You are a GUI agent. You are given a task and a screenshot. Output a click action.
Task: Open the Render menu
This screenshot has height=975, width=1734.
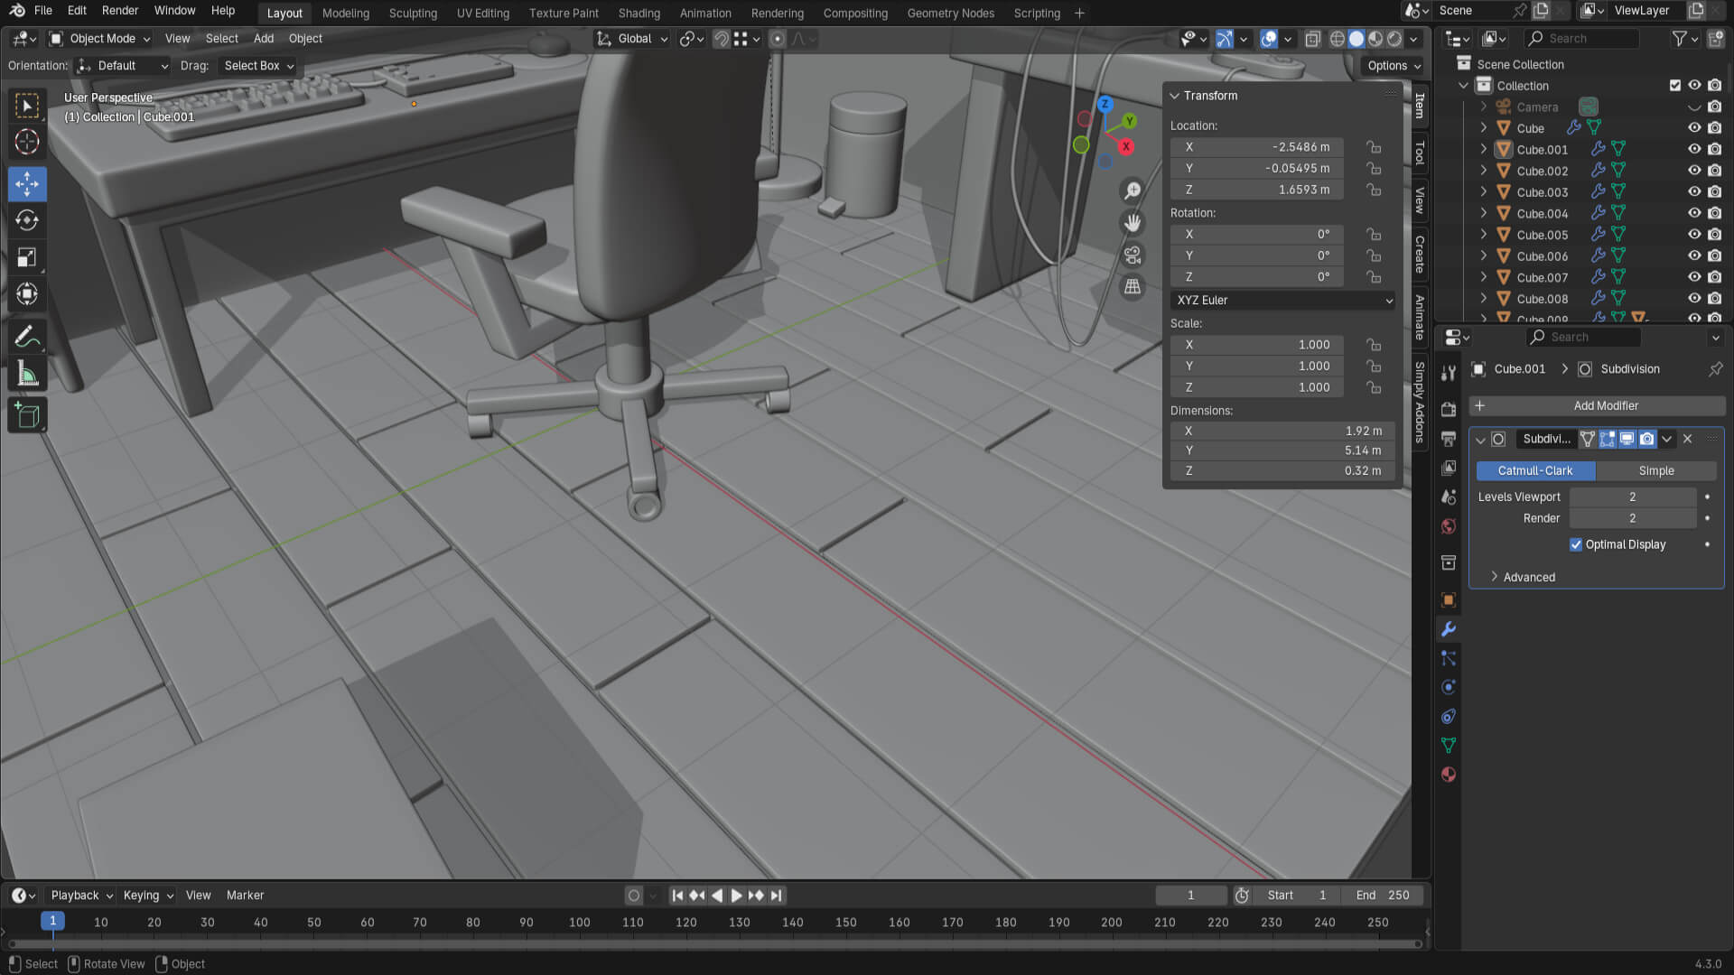(x=120, y=11)
